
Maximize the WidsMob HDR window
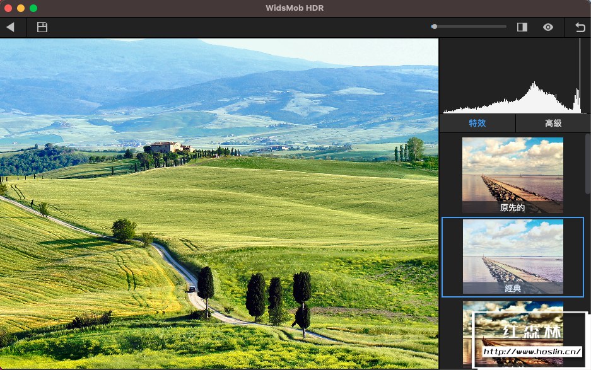tap(33, 8)
